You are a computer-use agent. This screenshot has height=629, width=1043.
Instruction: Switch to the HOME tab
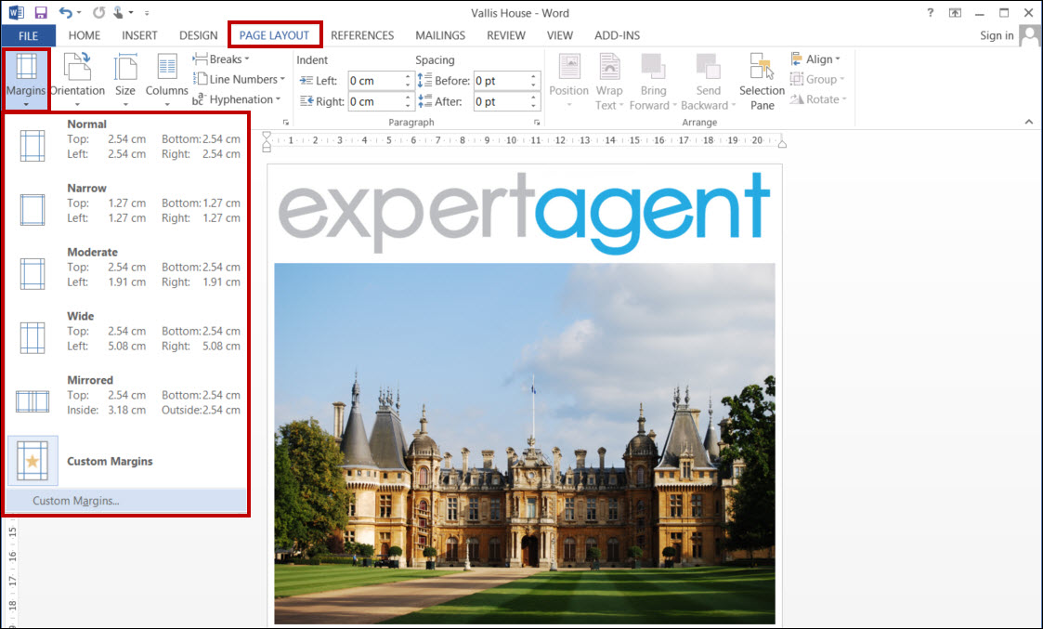(85, 35)
